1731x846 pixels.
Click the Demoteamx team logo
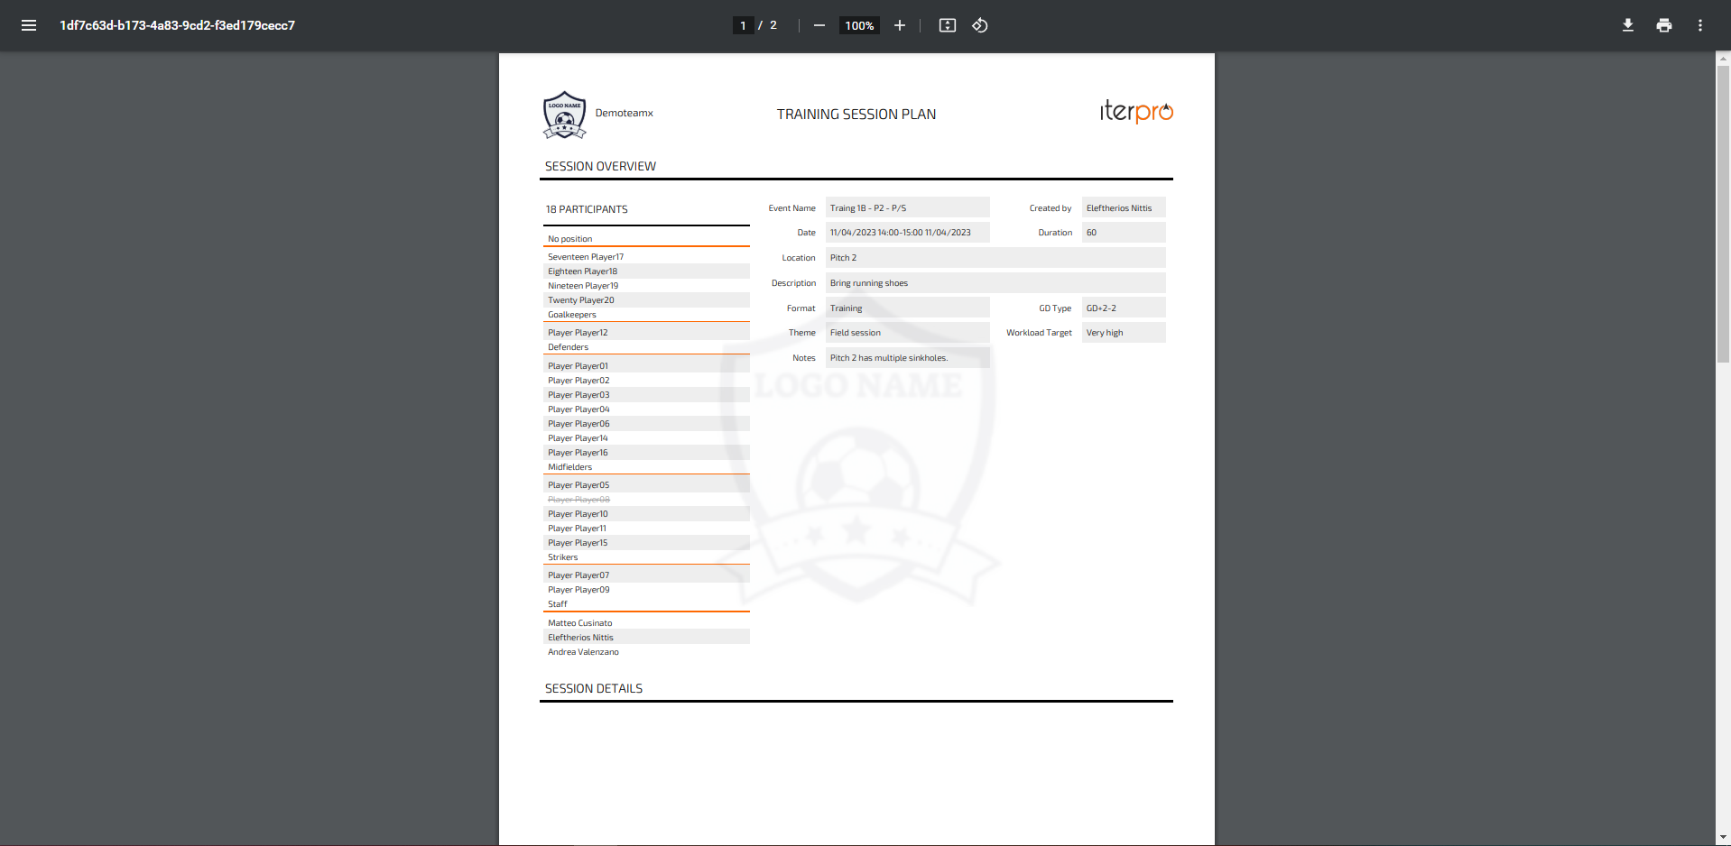pos(565,115)
